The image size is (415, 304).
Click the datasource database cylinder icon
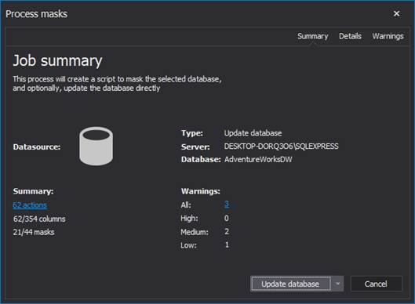pos(96,147)
